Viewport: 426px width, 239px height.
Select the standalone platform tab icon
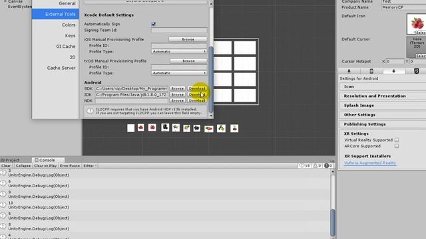coord(349,71)
